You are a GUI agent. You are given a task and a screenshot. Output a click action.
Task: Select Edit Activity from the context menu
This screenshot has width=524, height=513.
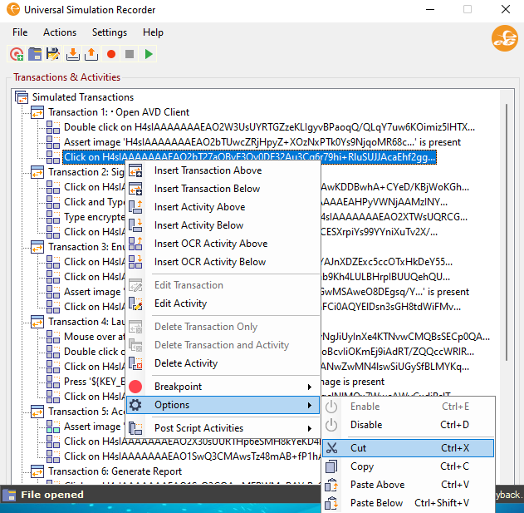point(180,303)
